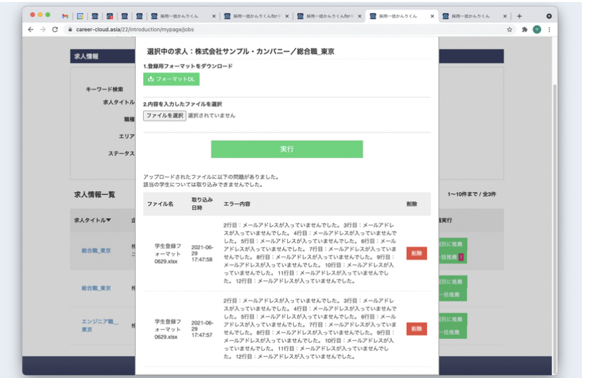Reload the current page
Viewport: 592px width, 378px height.
click(55, 30)
